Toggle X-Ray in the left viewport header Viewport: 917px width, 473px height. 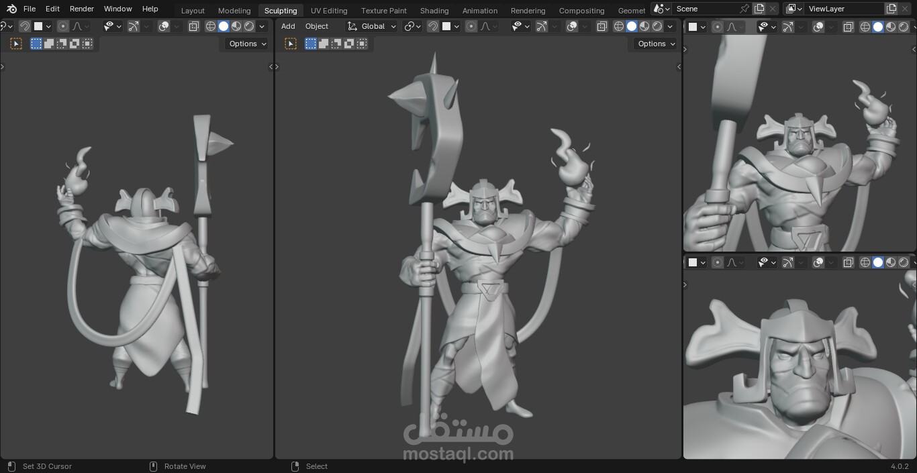click(x=194, y=26)
